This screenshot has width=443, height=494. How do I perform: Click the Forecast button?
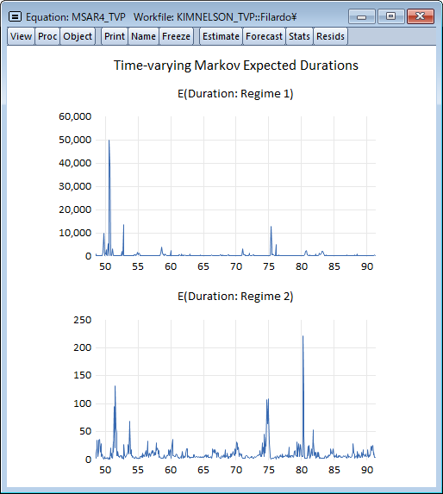tap(264, 36)
